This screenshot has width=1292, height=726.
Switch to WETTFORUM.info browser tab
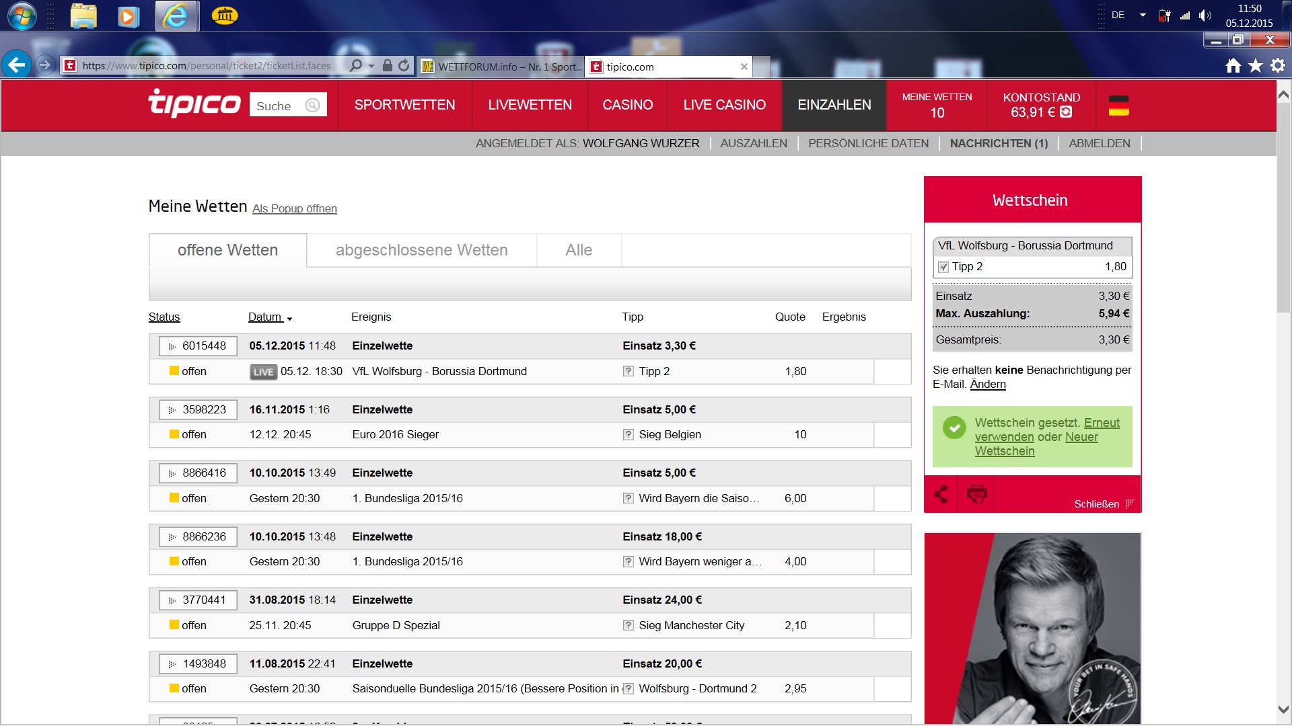click(x=501, y=67)
